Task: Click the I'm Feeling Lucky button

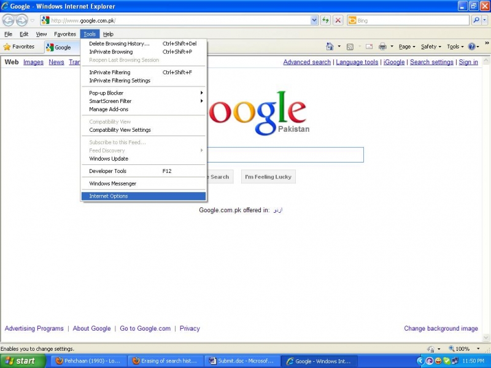Action: click(268, 176)
